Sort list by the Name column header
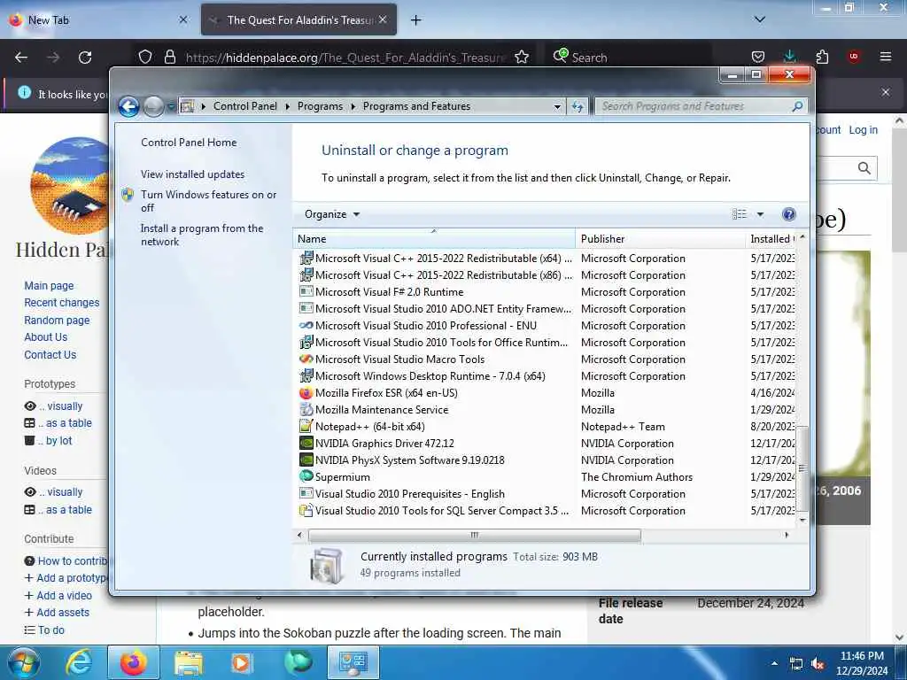Viewport: 907px width, 680px height. tap(434, 239)
